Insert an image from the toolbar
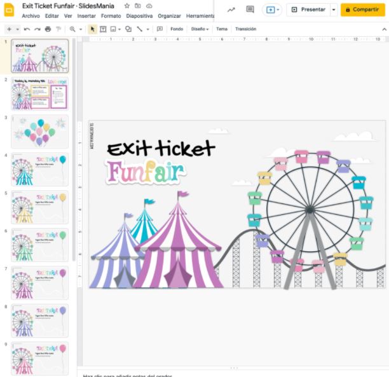The image size is (389, 377). click(113, 29)
